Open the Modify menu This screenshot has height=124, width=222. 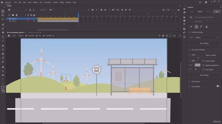click(35, 2)
